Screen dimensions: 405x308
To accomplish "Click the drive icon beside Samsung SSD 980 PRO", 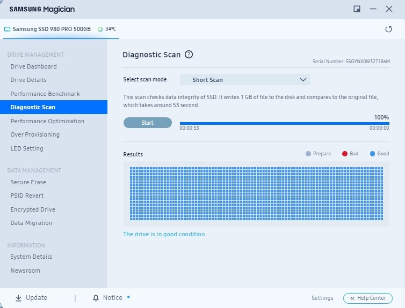I will point(7,29).
